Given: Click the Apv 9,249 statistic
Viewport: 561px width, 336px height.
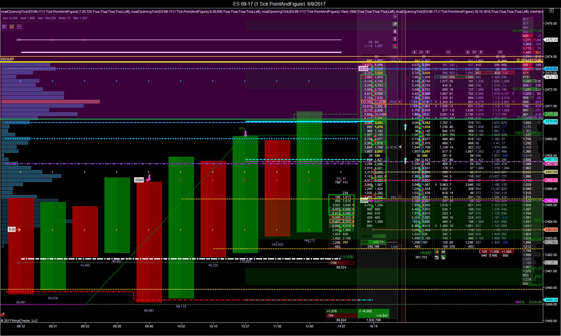Looking at the screenshot, I should pos(10,18).
